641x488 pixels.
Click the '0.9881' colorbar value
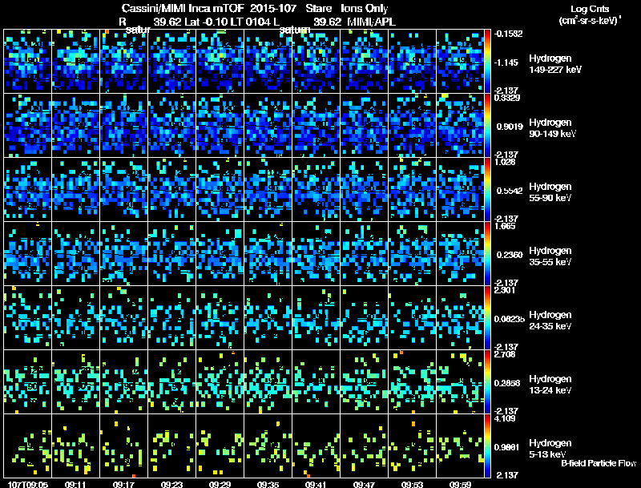coord(507,447)
